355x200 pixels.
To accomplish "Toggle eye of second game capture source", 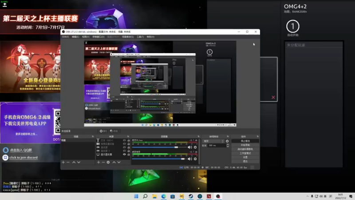I will (124, 151).
